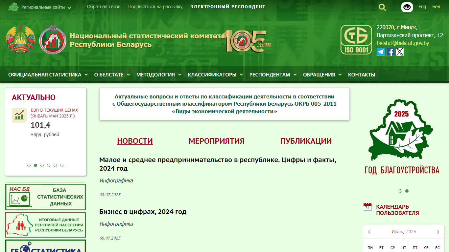Expand Официальная статистика menu
The height and width of the screenshot is (252, 449).
click(48, 75)
